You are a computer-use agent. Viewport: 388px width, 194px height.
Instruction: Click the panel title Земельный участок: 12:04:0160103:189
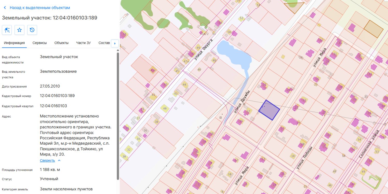pos(50,18)
